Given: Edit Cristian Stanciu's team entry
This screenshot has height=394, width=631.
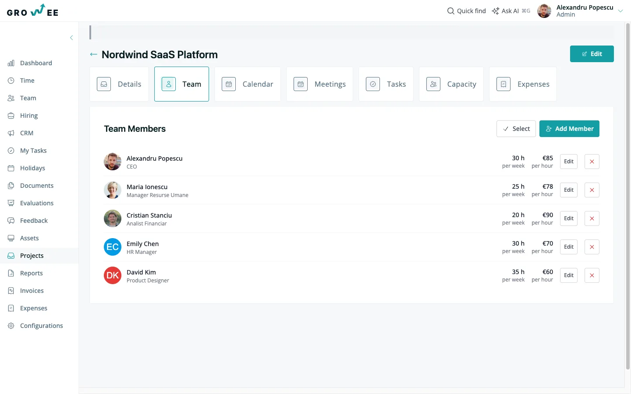Looking at the screenshot, I should (x=569, y=218).
